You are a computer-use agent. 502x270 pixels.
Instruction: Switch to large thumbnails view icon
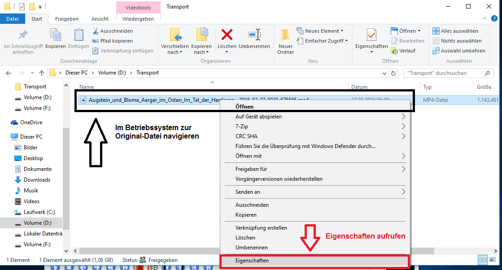click(493, 260)
